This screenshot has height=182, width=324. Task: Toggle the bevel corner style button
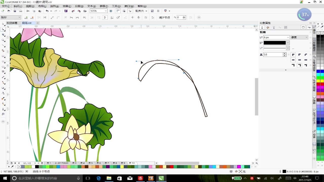(x=306, y=55)
